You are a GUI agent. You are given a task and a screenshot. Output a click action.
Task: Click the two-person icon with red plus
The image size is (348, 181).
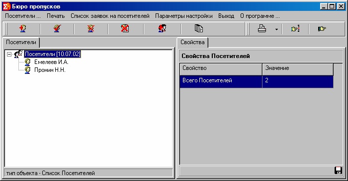[x=162, y=28]
